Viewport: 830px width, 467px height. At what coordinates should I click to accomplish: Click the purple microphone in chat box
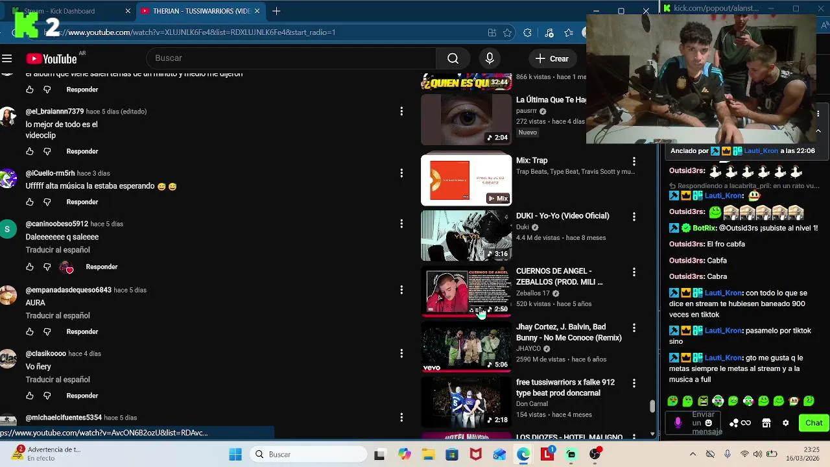[x=678, y=423]
